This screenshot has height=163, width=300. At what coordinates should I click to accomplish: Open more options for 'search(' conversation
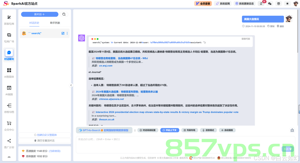click(x=67, y=33)
